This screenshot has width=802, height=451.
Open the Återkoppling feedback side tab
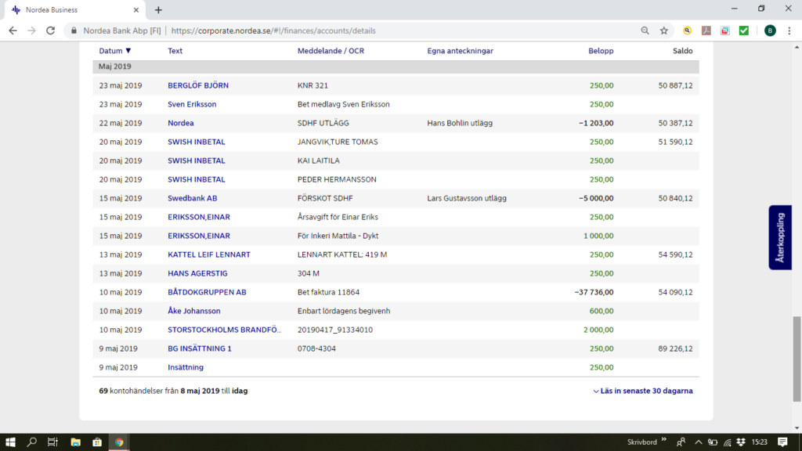tap(780, 237)
